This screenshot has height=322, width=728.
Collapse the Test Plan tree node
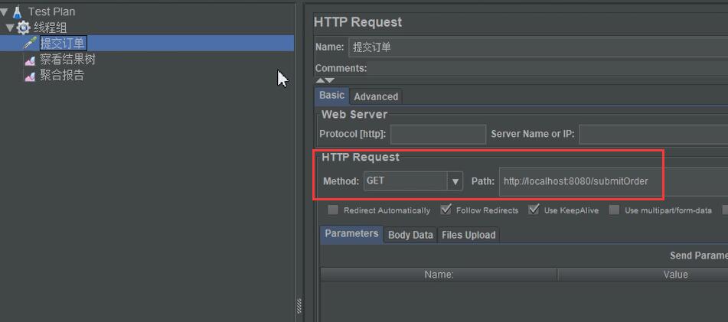tap(5, 11)
